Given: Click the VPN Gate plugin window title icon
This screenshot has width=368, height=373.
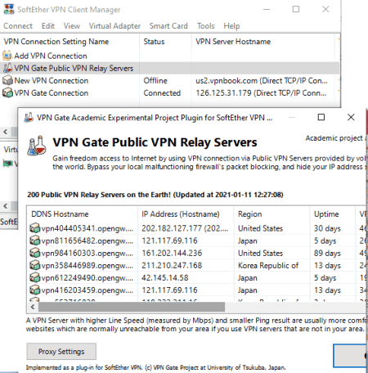Looking at the screenshot, I should pyautogui.click(x=29, y=118).
